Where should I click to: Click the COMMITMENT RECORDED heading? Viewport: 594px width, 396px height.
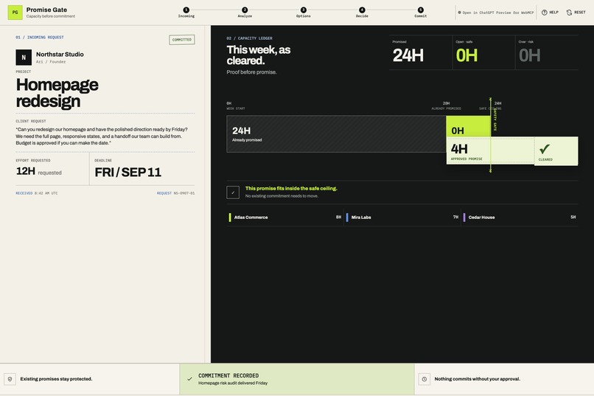[228, 375]
